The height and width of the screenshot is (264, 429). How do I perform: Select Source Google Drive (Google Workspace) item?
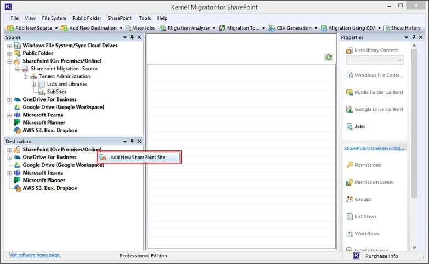(x=64, y=107)
